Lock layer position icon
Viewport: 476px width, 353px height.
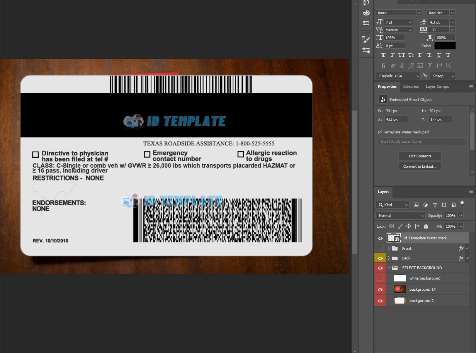pos(408,226)
